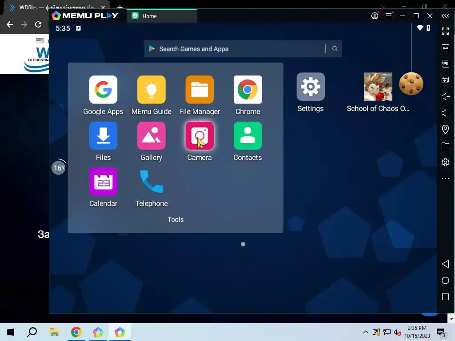Viewport: 455px width, 341px height.
Task: Click the Search Games and Apps field
Action: (x=243, y=49)
